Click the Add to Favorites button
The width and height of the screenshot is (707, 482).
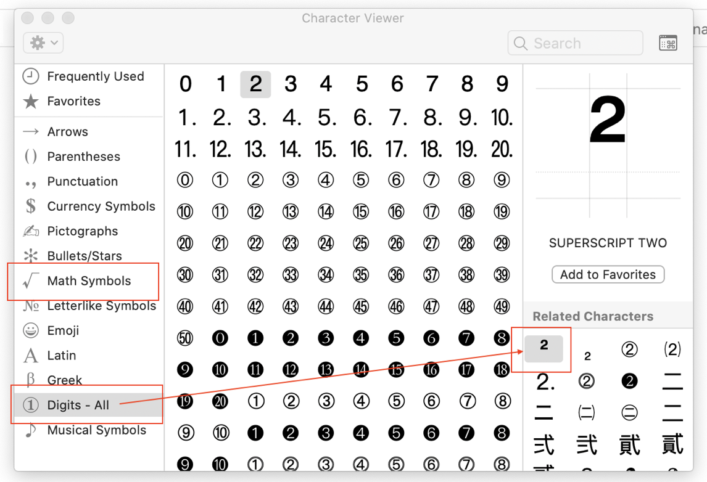608,274
